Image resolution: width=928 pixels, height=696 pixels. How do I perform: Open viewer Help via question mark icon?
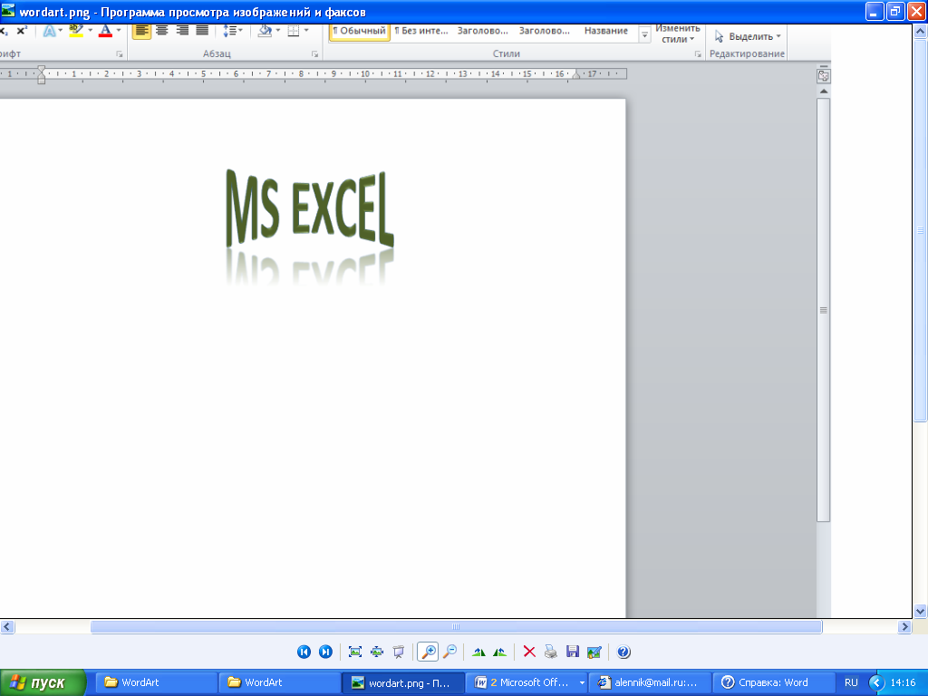tap(623, 652)
